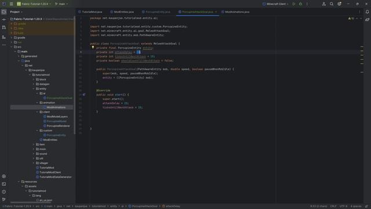Click the line:column position indicator

pyautogui.click(x=318, y=207)
